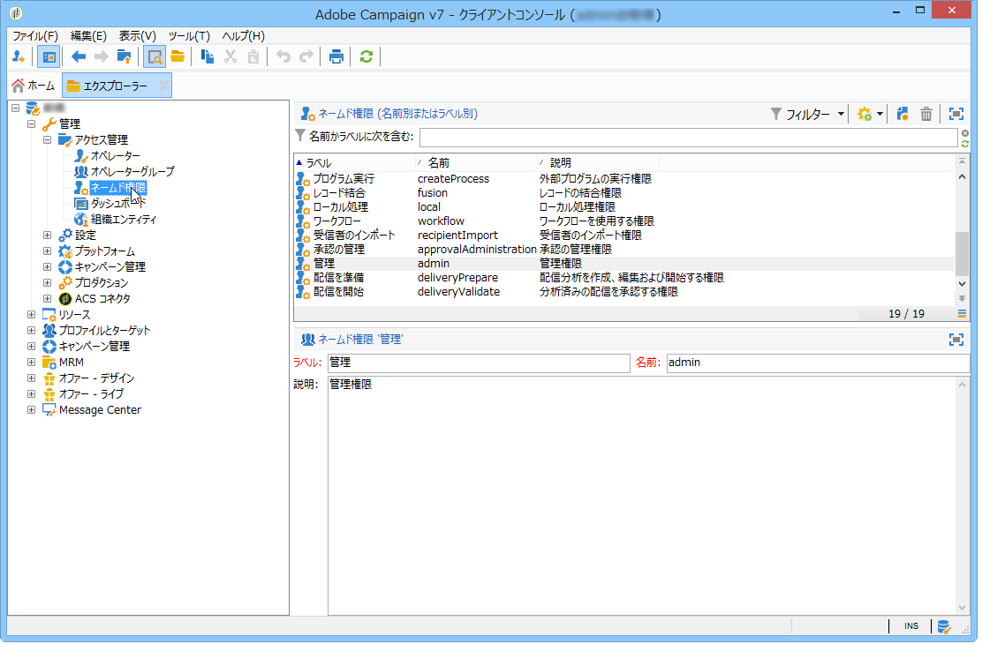
Task: Switch to the ホーム tab
Action: coord(34,86)
